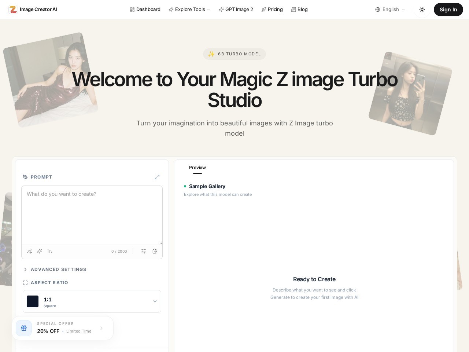The image size is (469, 352).
Task: Click the grid icon beside Dashboard
Action: 132,10
